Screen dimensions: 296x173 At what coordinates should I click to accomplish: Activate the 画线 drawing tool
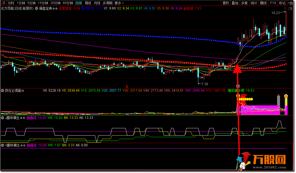tap(263, 3)
